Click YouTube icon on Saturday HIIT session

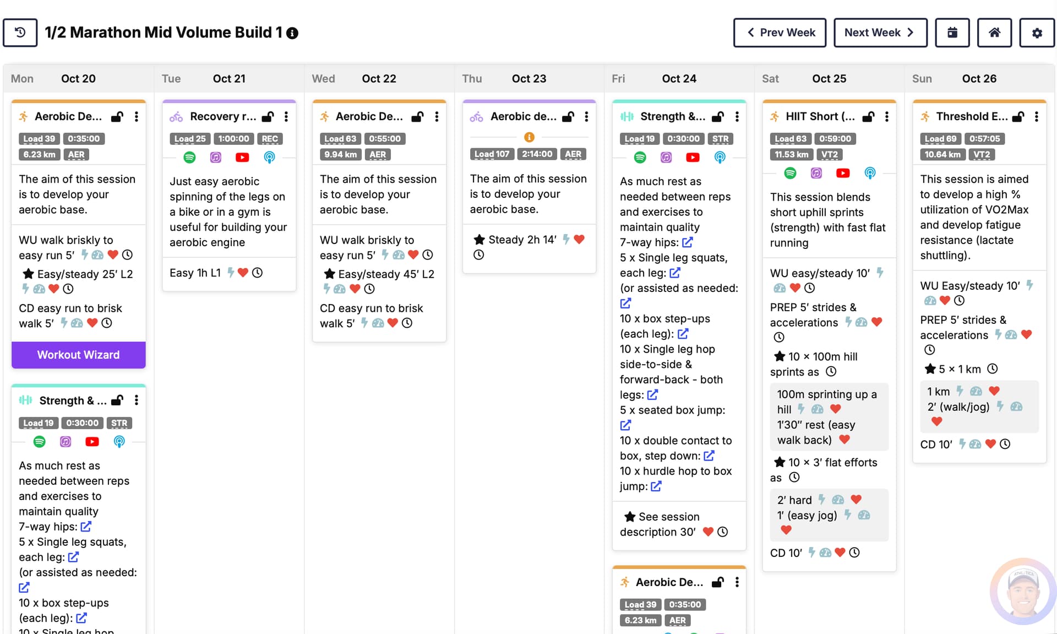(x=842, y=173)
